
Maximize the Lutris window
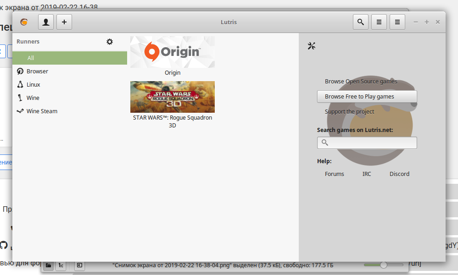pos(427,22)
